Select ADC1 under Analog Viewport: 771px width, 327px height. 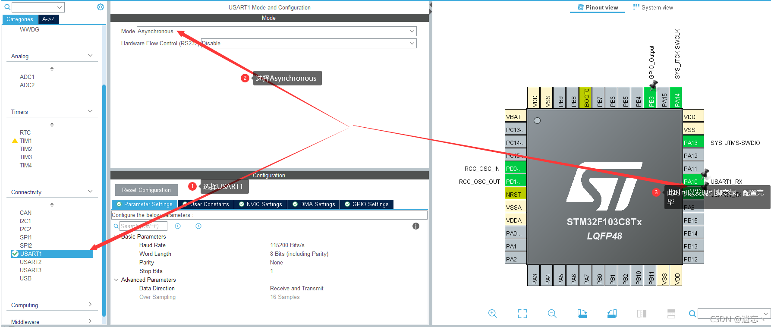[27, 77]
